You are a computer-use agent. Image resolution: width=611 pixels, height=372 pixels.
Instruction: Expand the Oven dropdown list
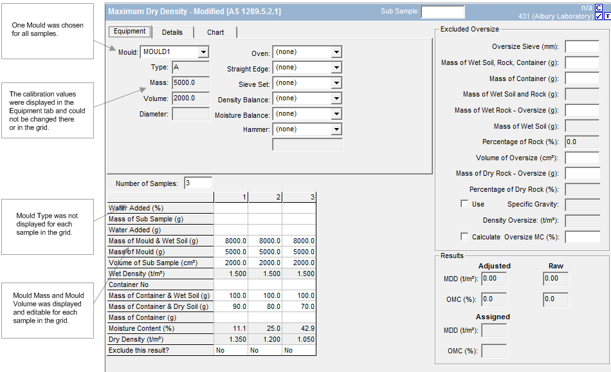point(336,52)
